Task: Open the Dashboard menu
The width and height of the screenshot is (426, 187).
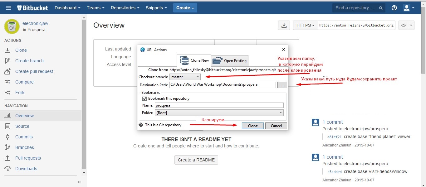Action: pos(67,8)
